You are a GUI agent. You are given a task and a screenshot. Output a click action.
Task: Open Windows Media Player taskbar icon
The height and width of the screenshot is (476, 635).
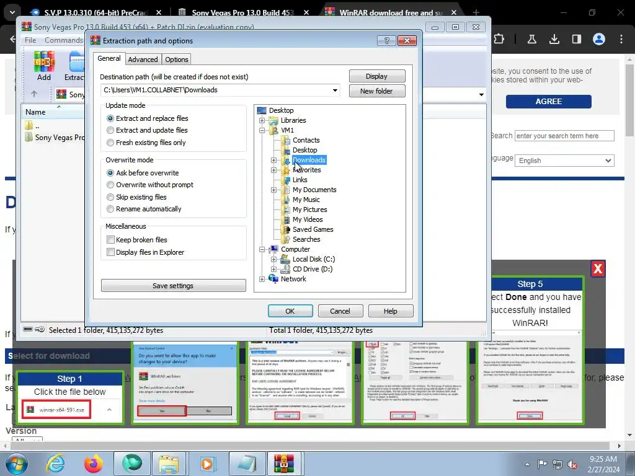click(208, 464)
